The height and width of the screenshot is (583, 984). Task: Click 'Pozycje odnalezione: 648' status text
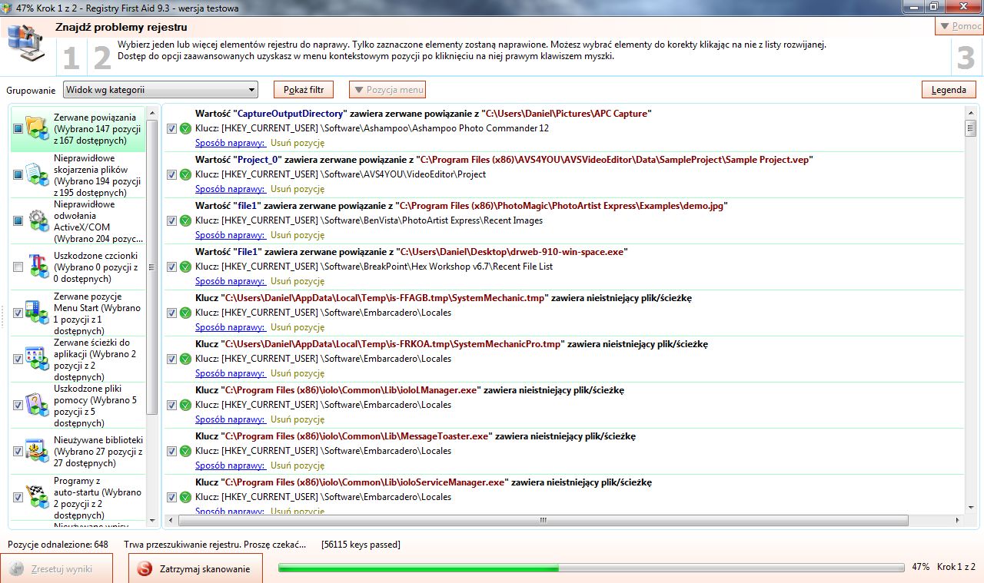[x=58, y=545]
